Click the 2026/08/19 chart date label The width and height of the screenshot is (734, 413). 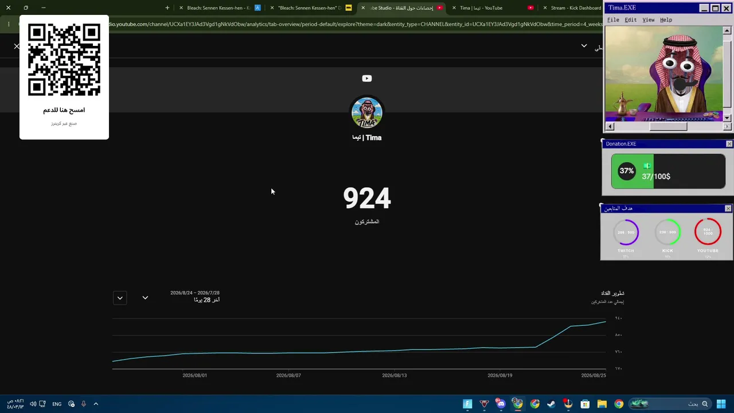click(500, 375)
